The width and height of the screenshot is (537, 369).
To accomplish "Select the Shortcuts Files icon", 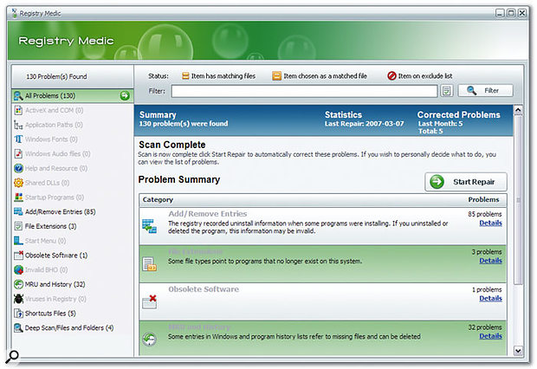I will click(x=18, y=314).
